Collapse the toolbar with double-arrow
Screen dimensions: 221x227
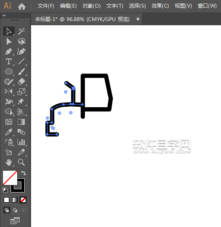[4, 16]
